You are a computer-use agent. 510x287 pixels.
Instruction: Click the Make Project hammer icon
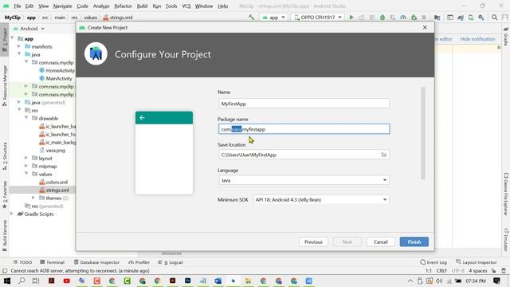pos(251,18)
